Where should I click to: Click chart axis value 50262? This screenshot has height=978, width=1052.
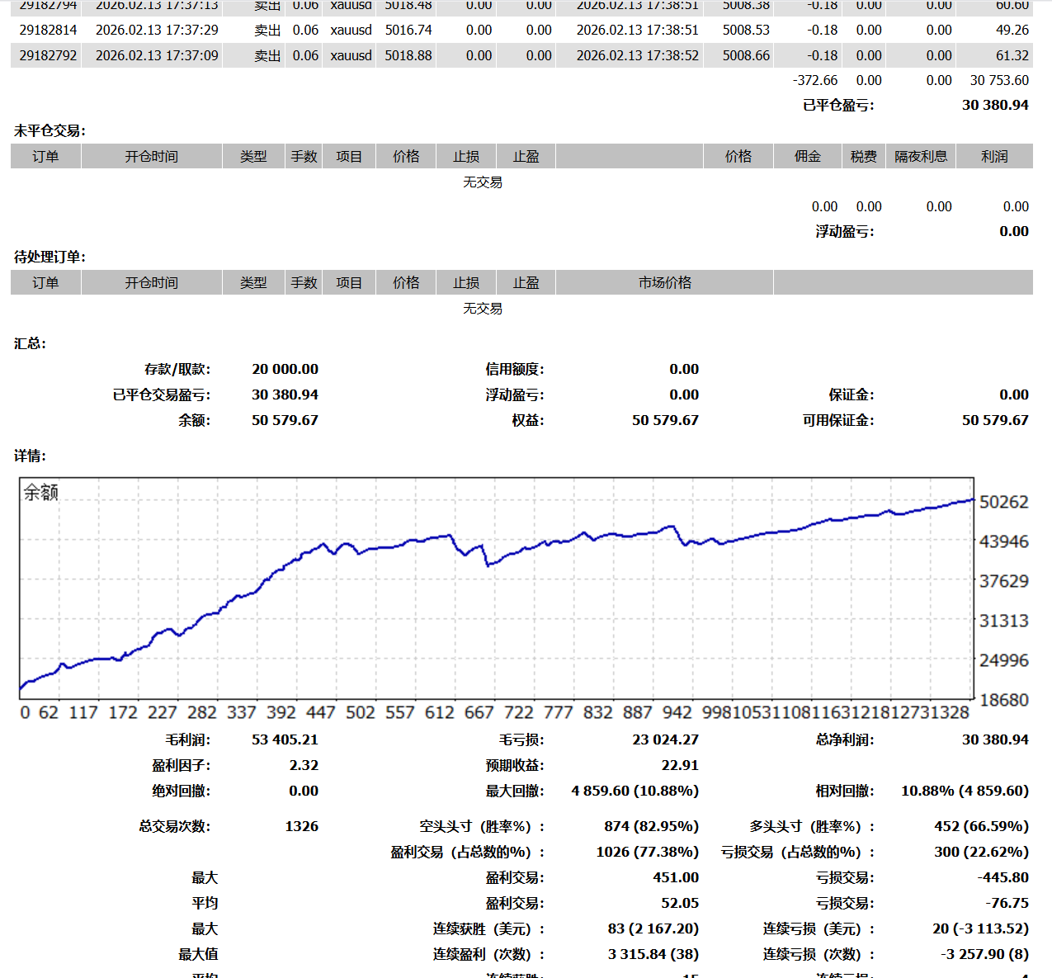pyautogui.click(x=1004, y=502)
